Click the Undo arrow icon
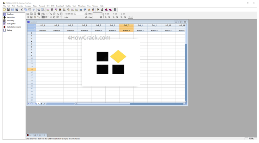This screenshot has width=259, height=143. pos(34,10)
